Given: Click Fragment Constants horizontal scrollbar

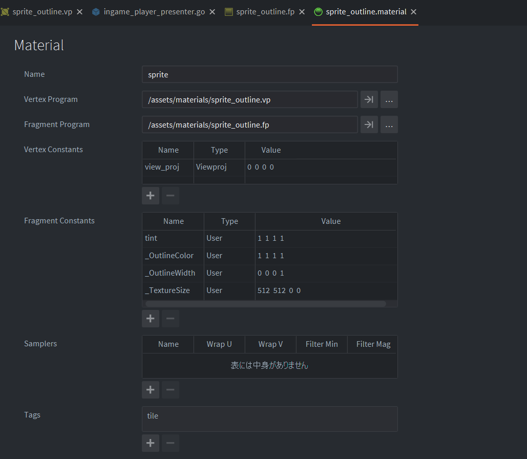Looking at the screenshot, I should coord(265,304).
